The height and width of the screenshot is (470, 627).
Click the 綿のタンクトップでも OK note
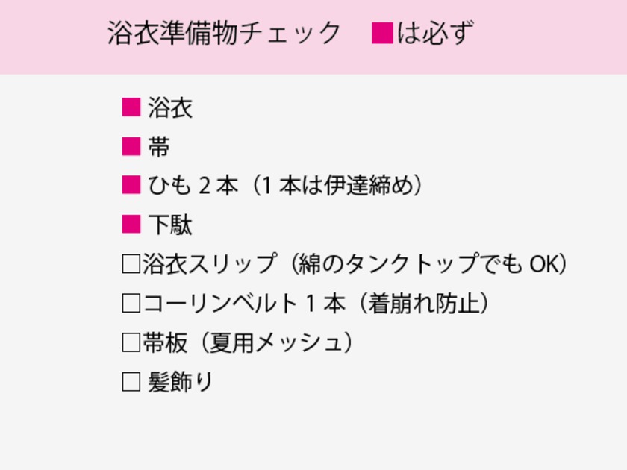tap(429, 264)
